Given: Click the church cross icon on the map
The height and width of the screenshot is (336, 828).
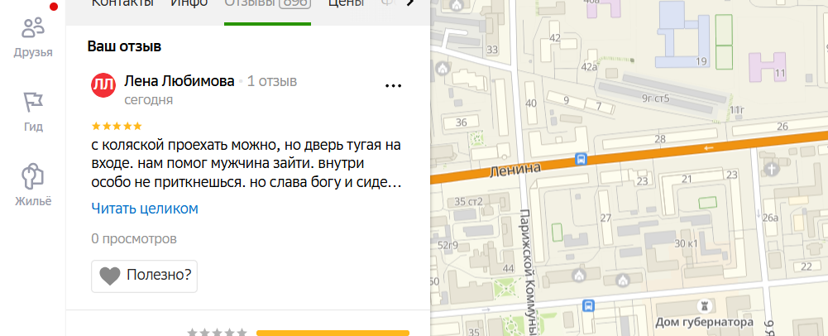Looking at the screenshot, I should 772,170.
